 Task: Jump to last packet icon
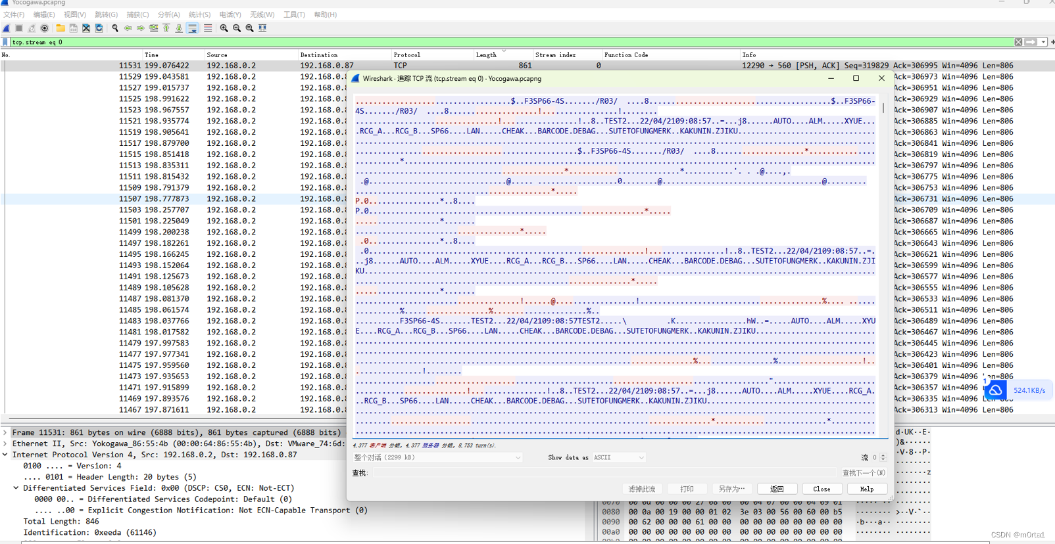tap(179, 28)
